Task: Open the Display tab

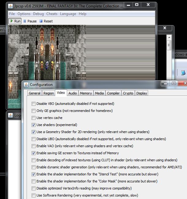Action: [141, 93]
